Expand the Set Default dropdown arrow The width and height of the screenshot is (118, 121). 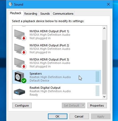(x=83, y=106)
